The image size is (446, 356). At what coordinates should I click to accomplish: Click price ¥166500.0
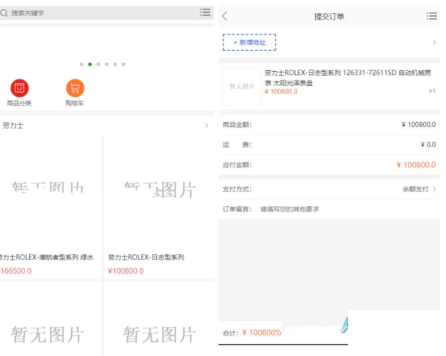click(x=16, y=271)
